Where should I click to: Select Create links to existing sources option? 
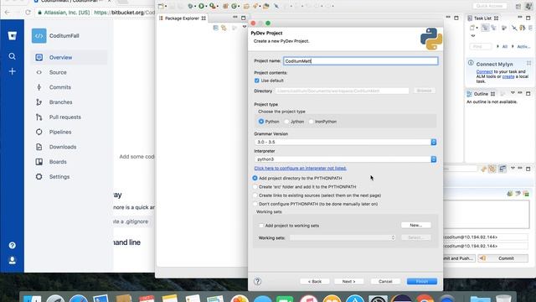[255, 195]
